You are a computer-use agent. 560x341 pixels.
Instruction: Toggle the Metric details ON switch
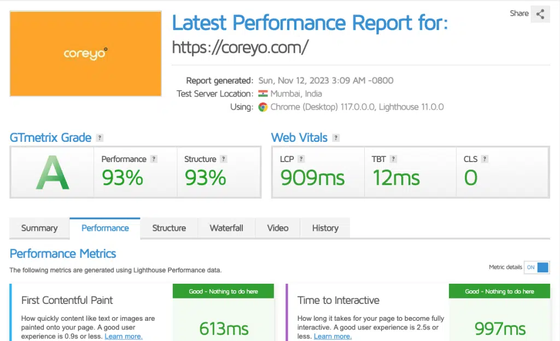[537, 267]
